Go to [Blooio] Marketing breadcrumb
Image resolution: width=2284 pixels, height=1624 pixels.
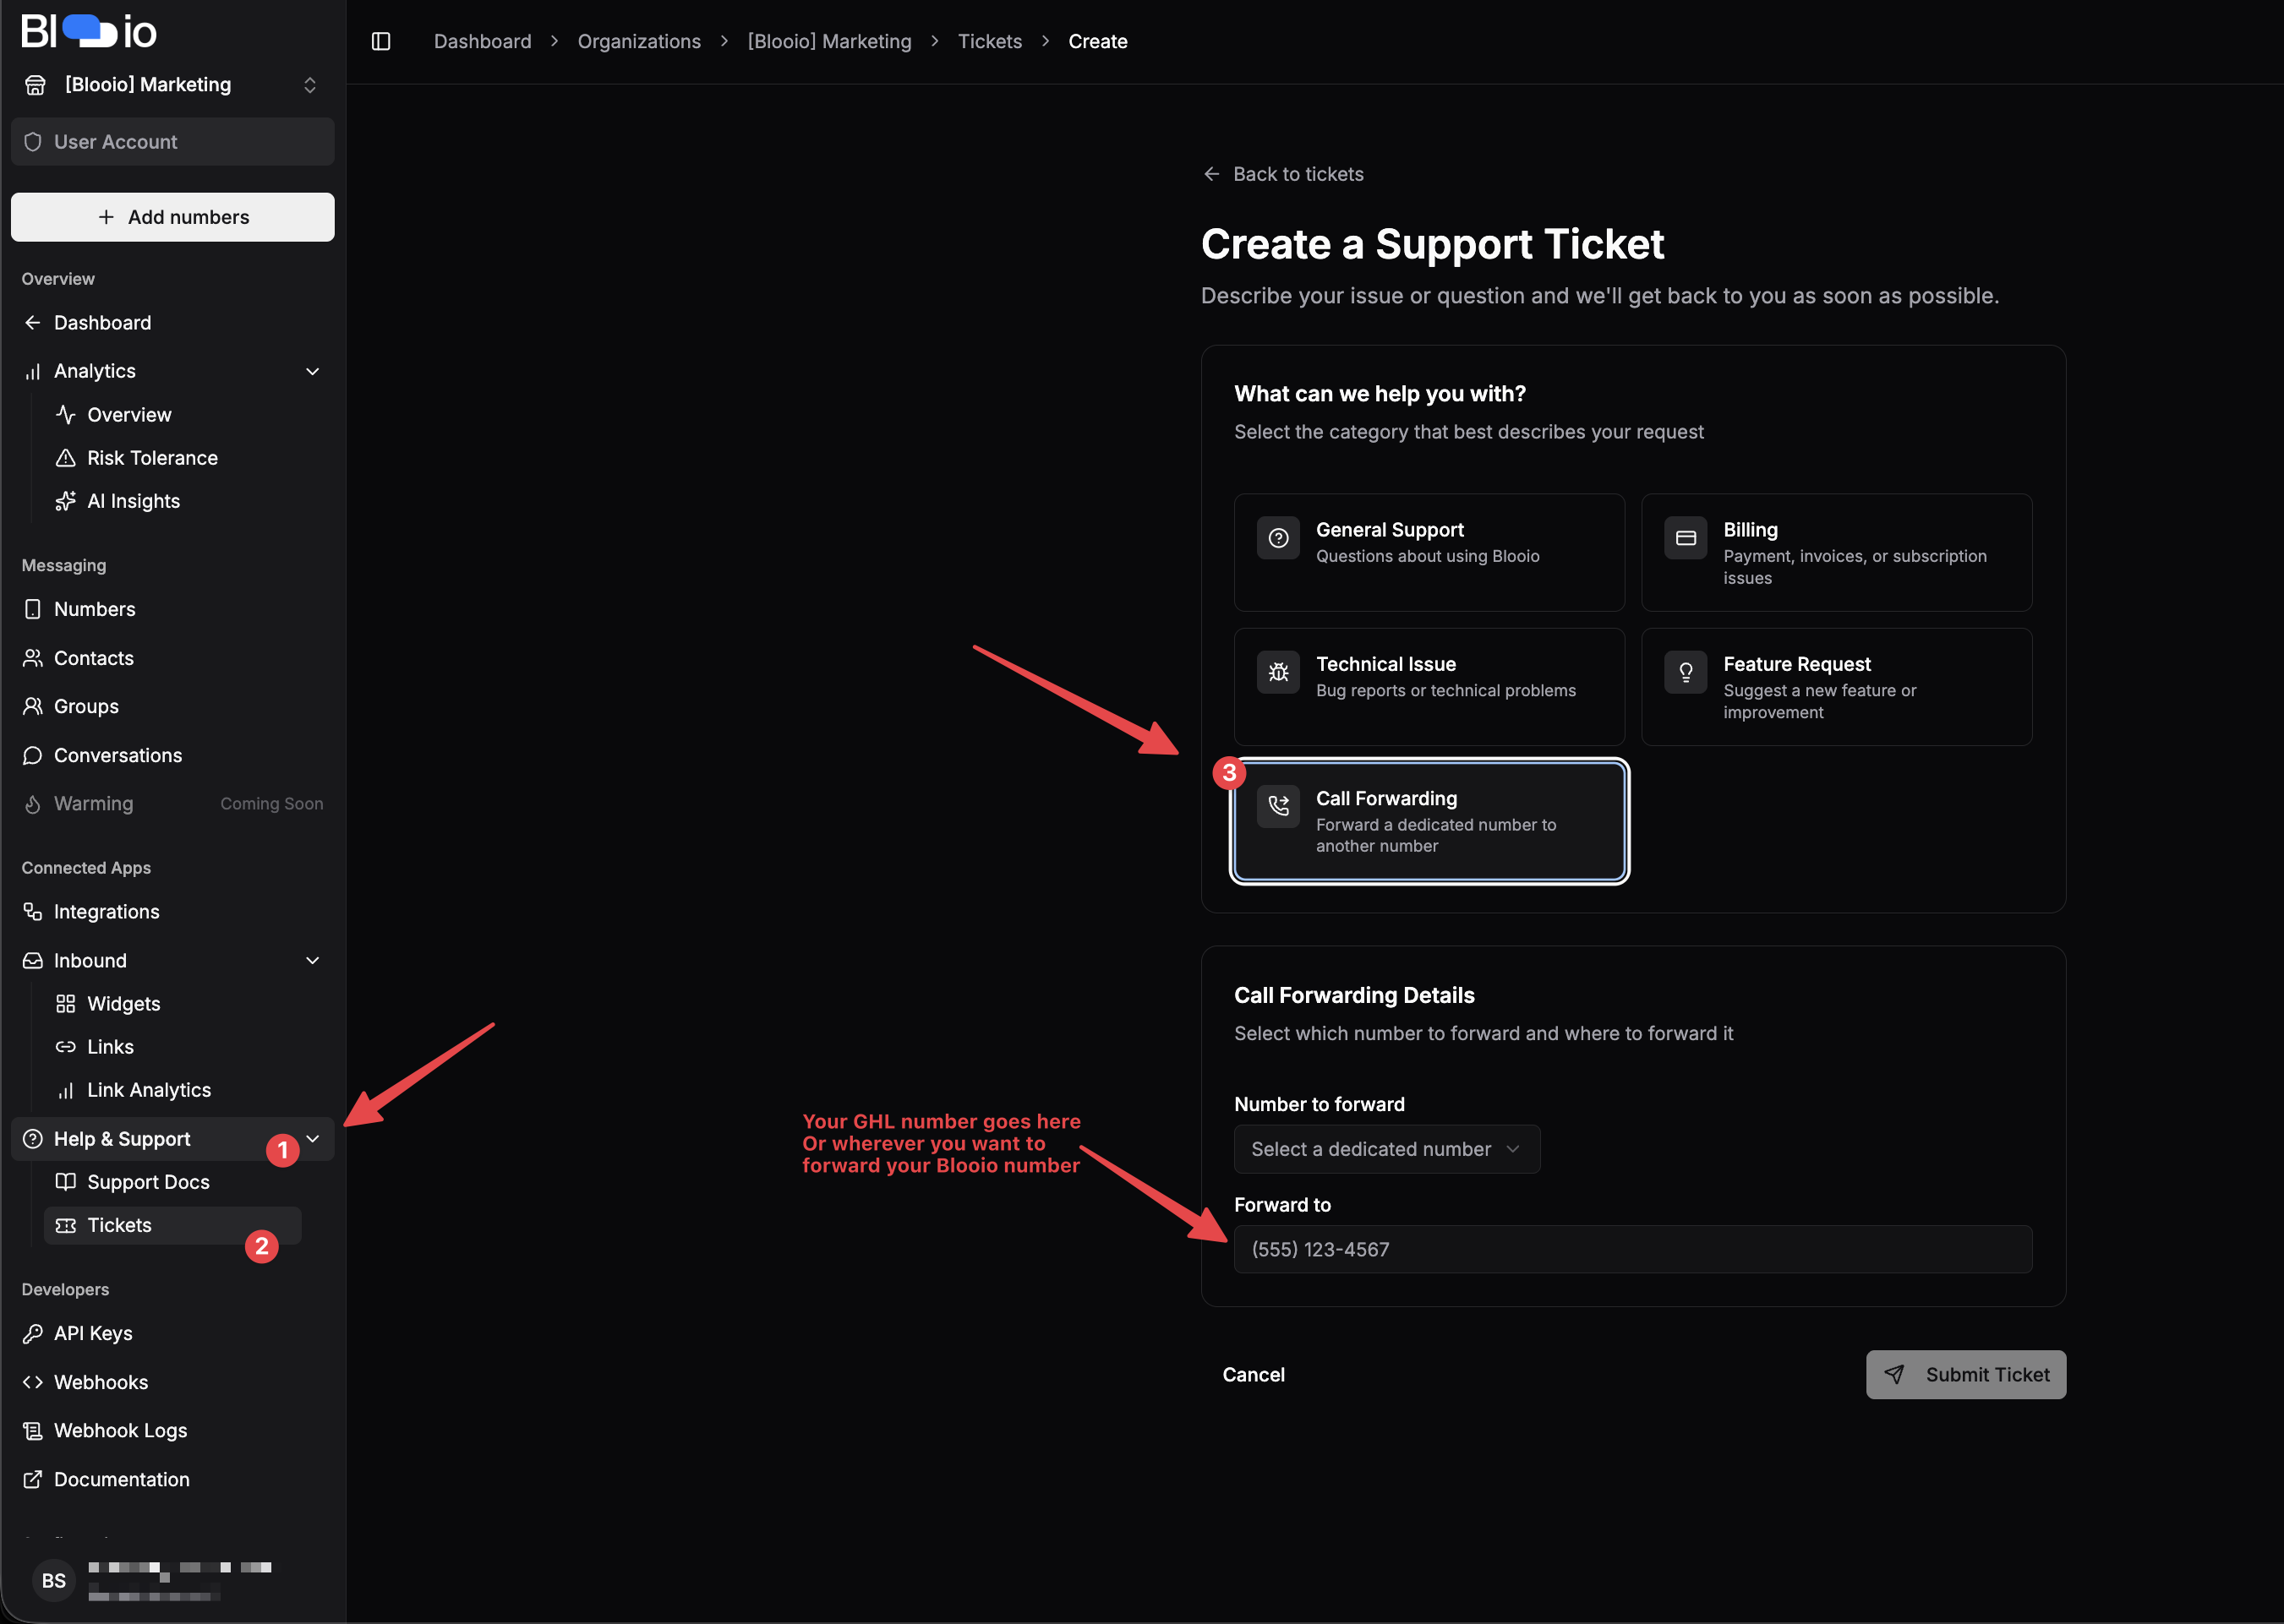(829, 41)
